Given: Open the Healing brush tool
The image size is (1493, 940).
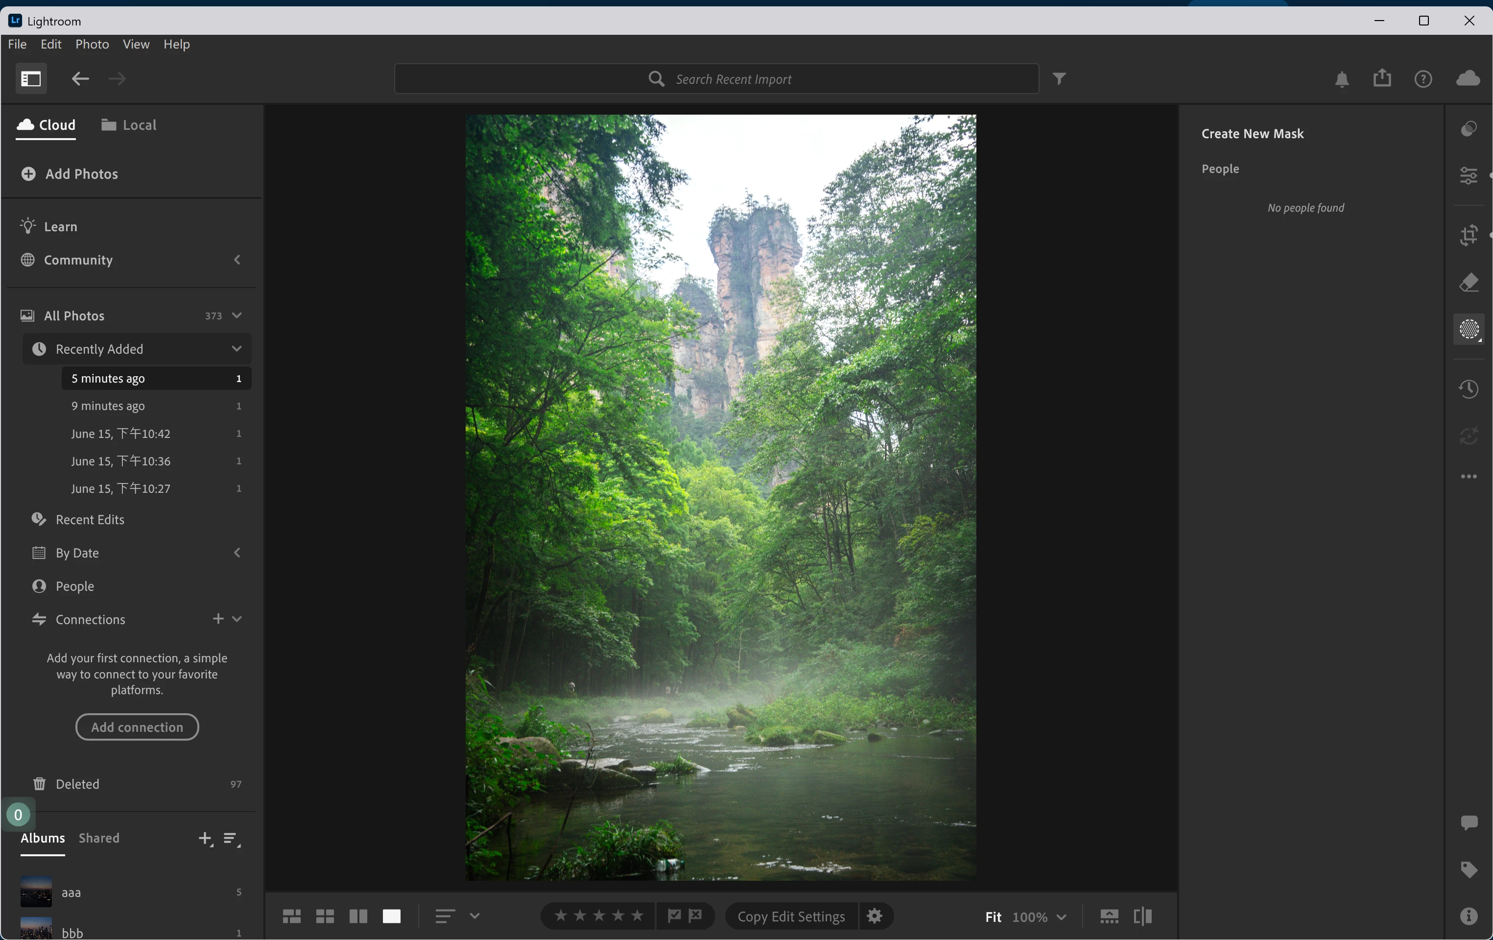Looking at the screenshot, I should coord(1469,283).
